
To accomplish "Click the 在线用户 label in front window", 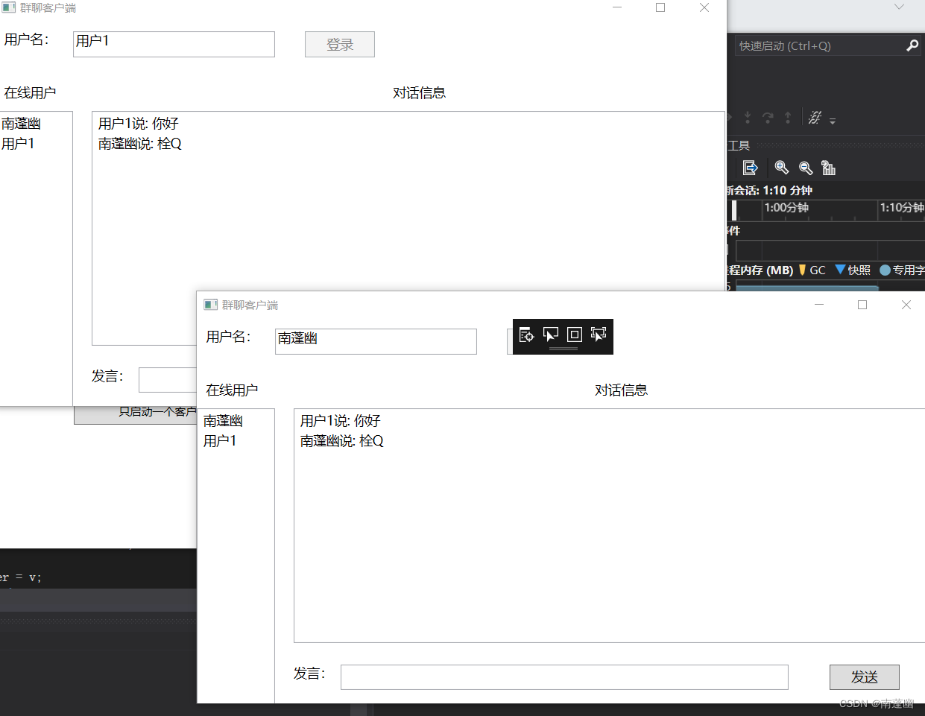I will point(232,390).
